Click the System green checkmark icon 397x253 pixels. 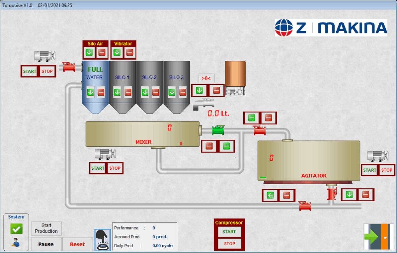(16, 229)
